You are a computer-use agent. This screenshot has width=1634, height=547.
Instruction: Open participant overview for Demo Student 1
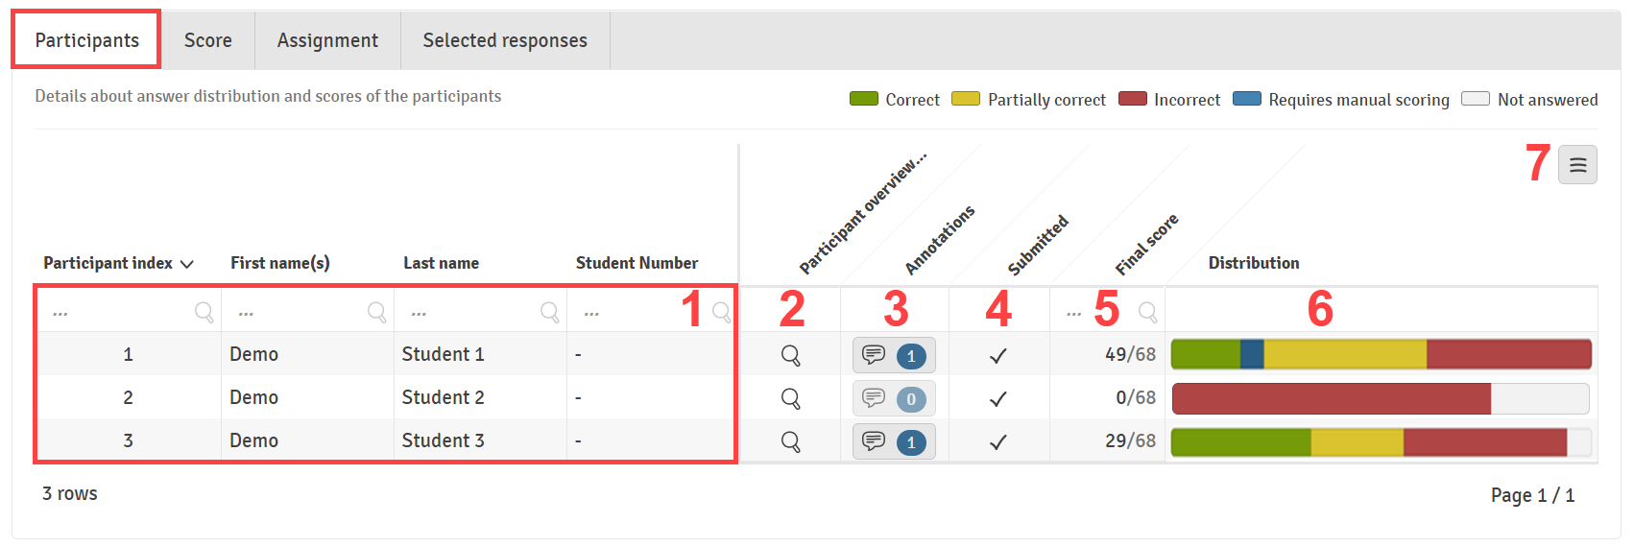pyautogui.click(x=790, y=355)
